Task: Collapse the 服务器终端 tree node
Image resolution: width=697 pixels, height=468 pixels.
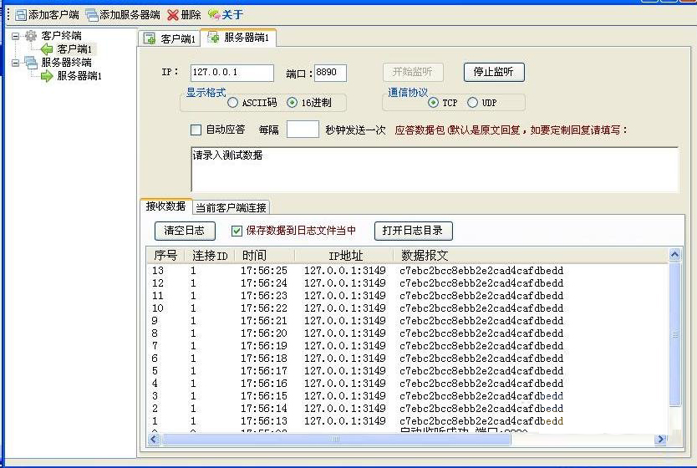Action: click(16, 63)
